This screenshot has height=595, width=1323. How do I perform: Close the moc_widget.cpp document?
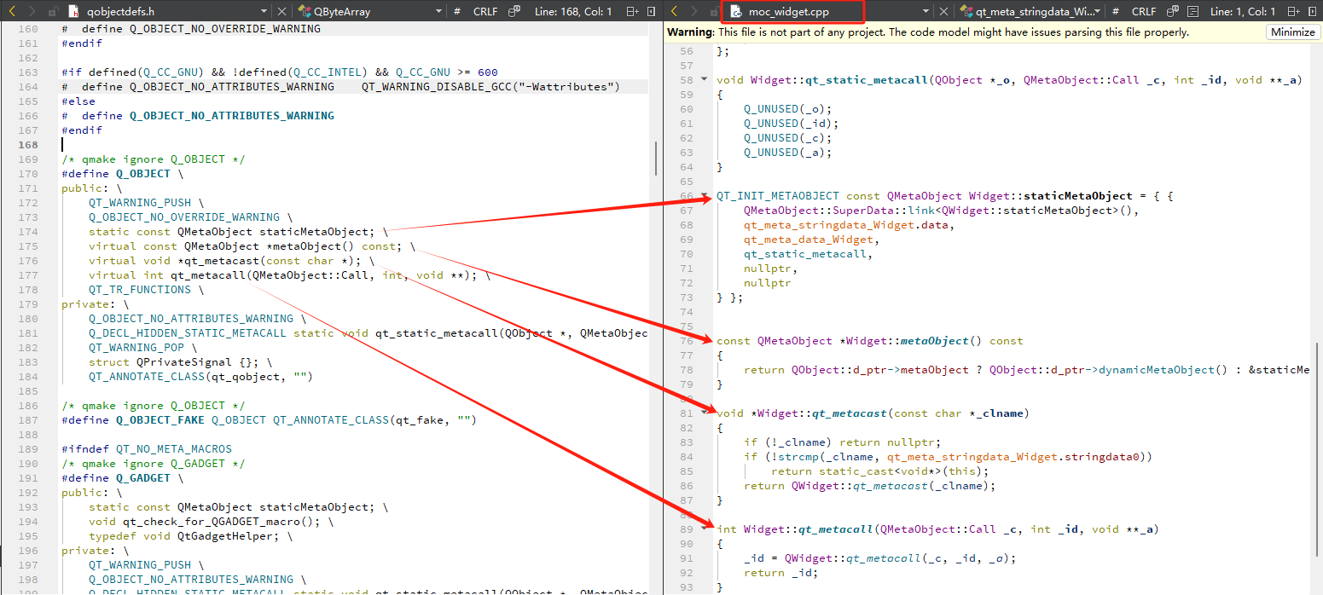pos(943,12)
